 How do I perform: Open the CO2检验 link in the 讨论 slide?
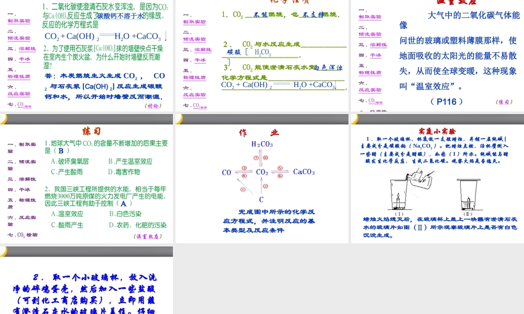tap(25, 105)
